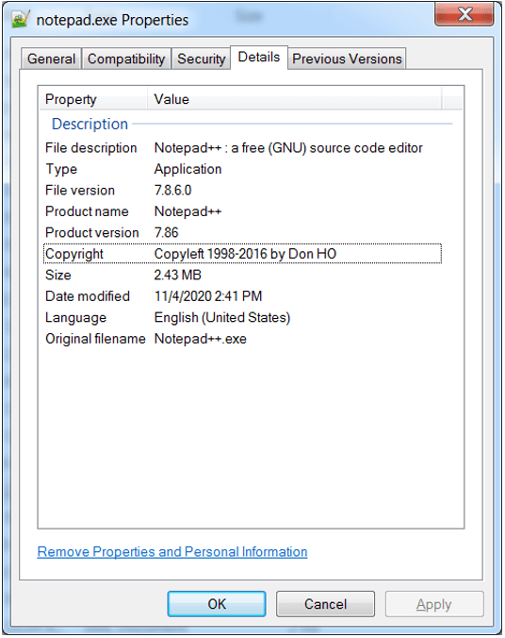The height and width of the screenshot is (638, 505).
Task: Select the Language property row
Action: pos(242,317)
